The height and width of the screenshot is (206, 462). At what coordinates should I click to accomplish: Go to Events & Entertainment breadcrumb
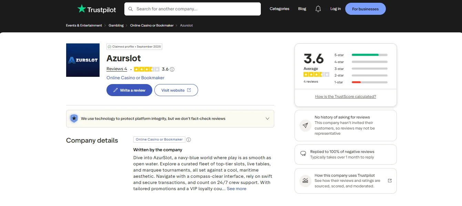pyautogui.click(x=84, y=25)
